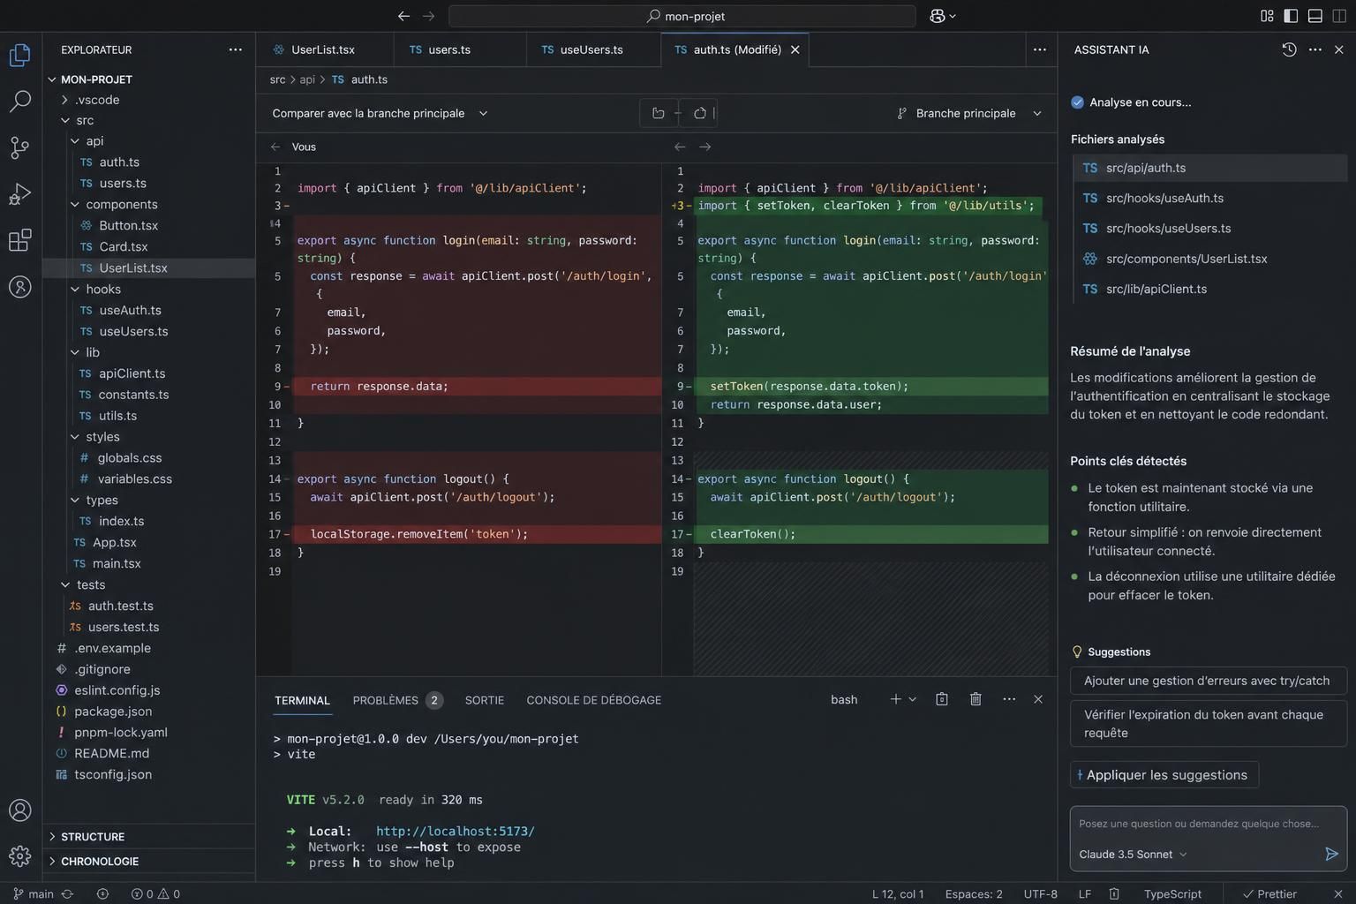Collapse the hooks folder

click(x=103, y=289)
